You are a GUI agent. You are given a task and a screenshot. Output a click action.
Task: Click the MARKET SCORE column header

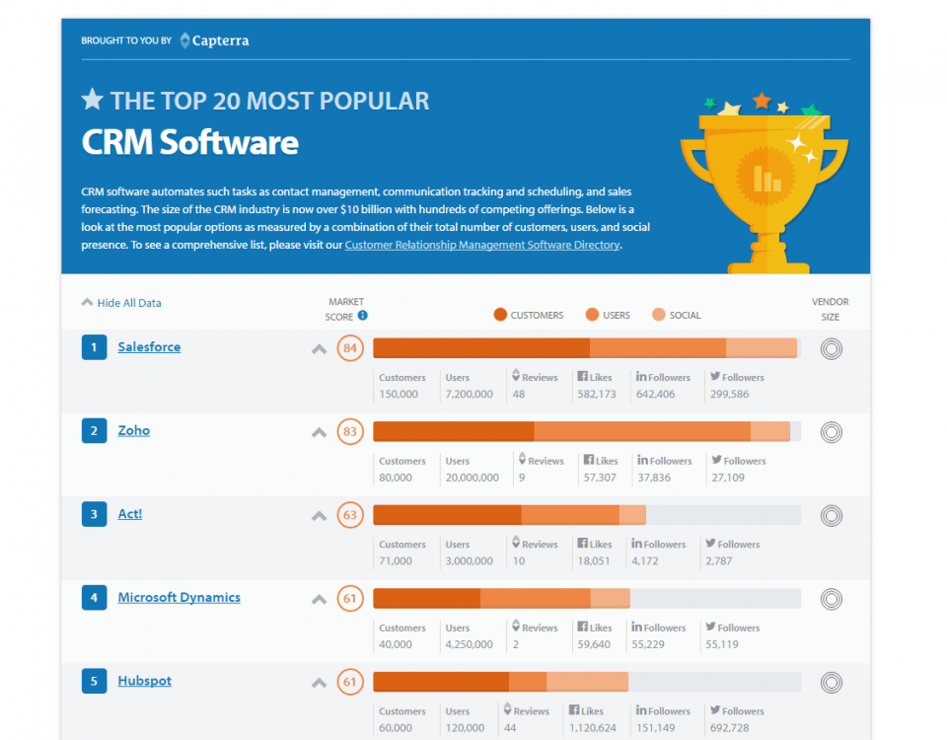(x=344, y=309)
